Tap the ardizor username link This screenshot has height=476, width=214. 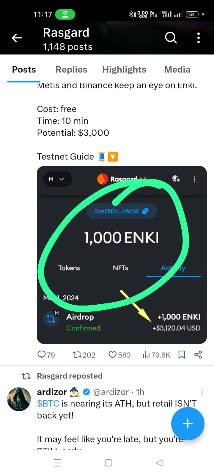[52, 392]
